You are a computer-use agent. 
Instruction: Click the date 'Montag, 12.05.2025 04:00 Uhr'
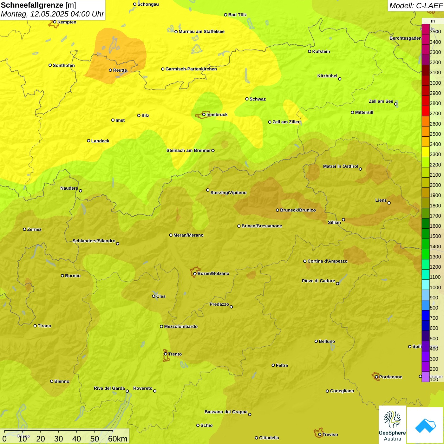pyautogui.click(x=53, y=14)
